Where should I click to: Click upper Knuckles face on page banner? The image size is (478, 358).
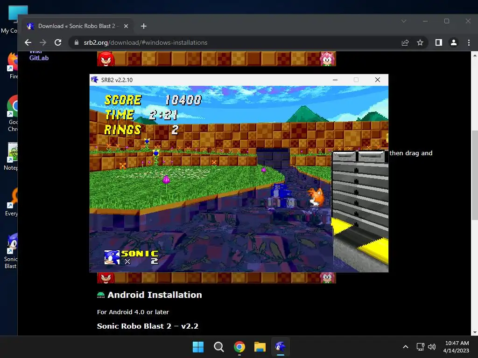coord(106,59)
